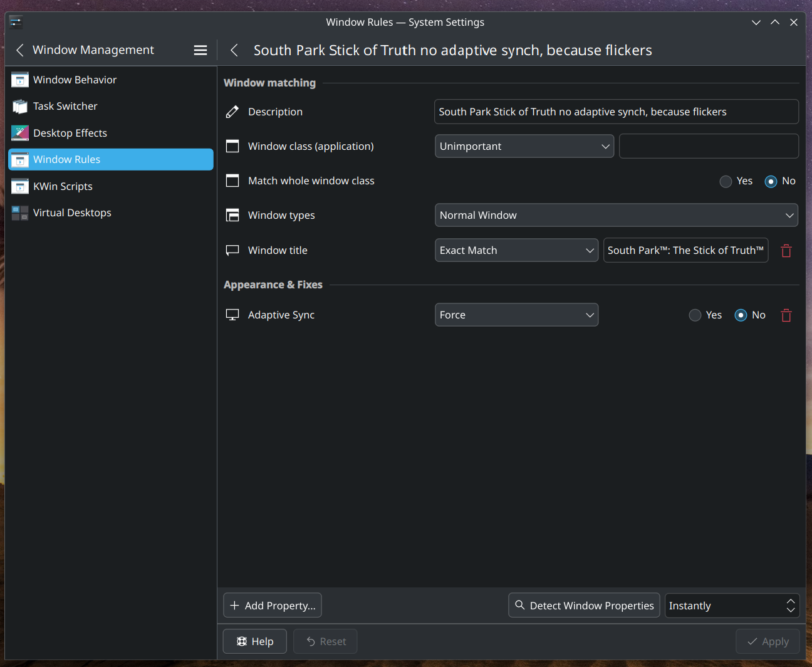Click into the Description text field
Image resolution: width=812 pixels, height=667 pixels.
[616, 112]
